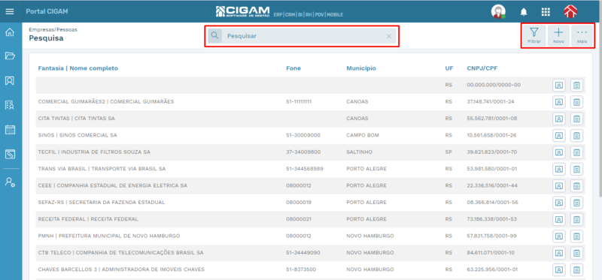
Task: Open contact icon for SEFAZ-RS row
Action: pyautogui.click(x=559, y=203)
